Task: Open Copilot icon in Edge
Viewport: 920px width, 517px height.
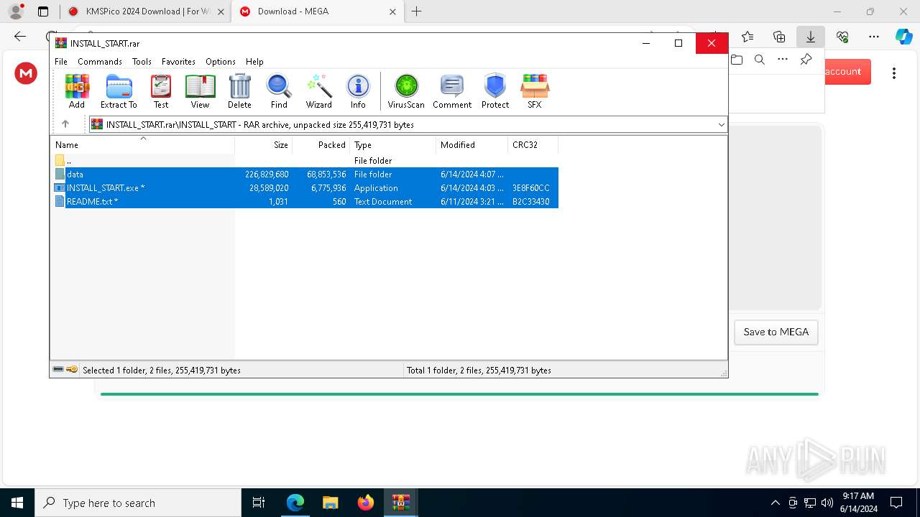Action: pyautogui.click(x=903, y=37)
